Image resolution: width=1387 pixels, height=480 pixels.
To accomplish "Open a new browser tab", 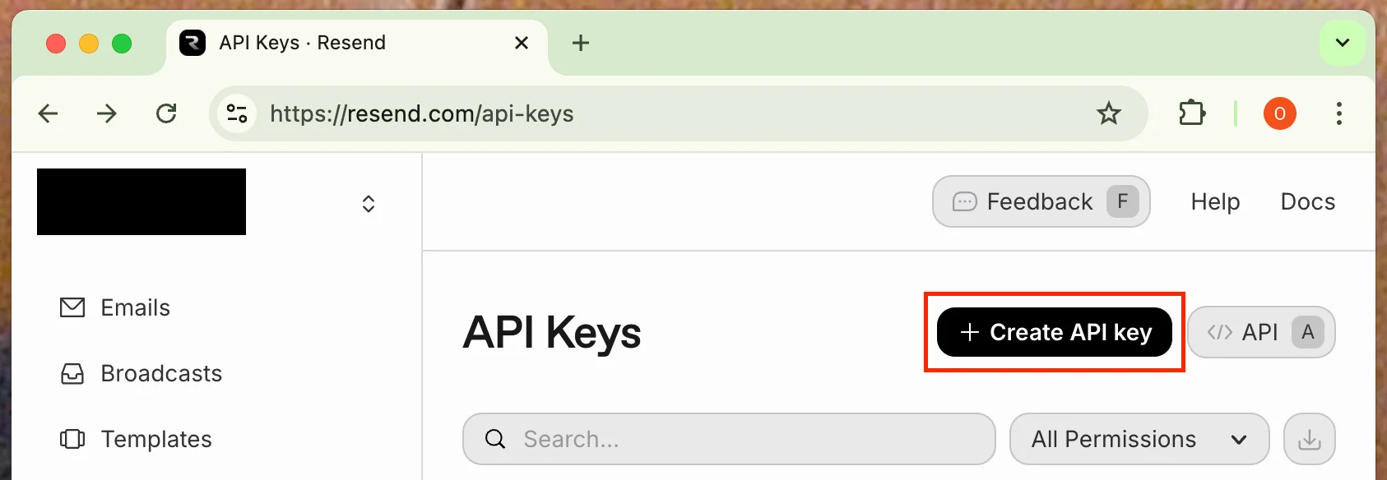I will [581, 43].
